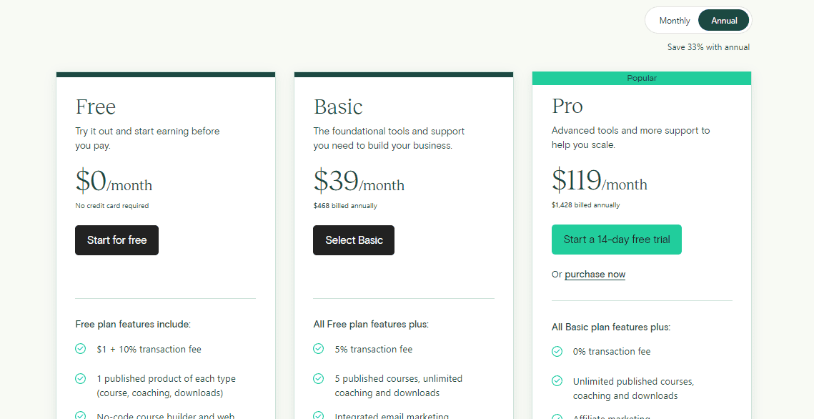
Task: Click the checkmark next to "0% transaction fee"
Action: click(x=557, y=351)
